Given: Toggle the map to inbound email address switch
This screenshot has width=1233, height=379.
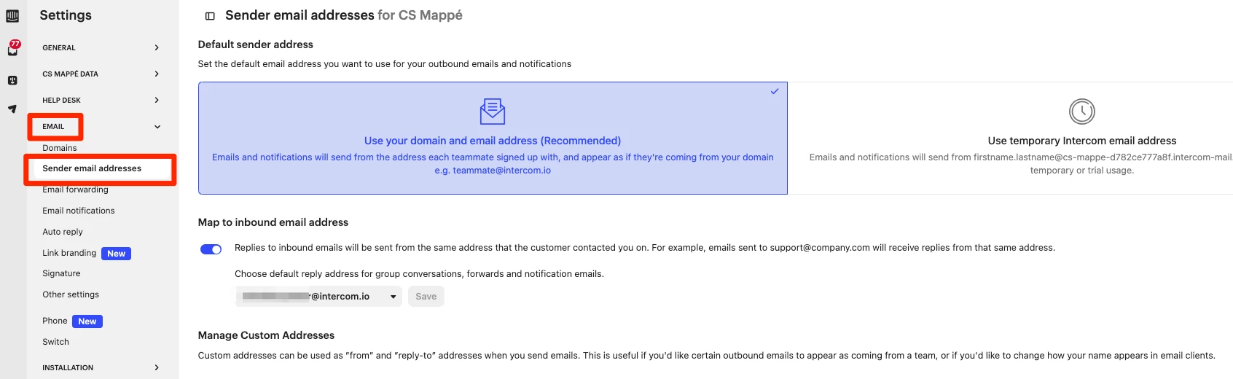Looking at the screenshot, I should pos(211,249).
